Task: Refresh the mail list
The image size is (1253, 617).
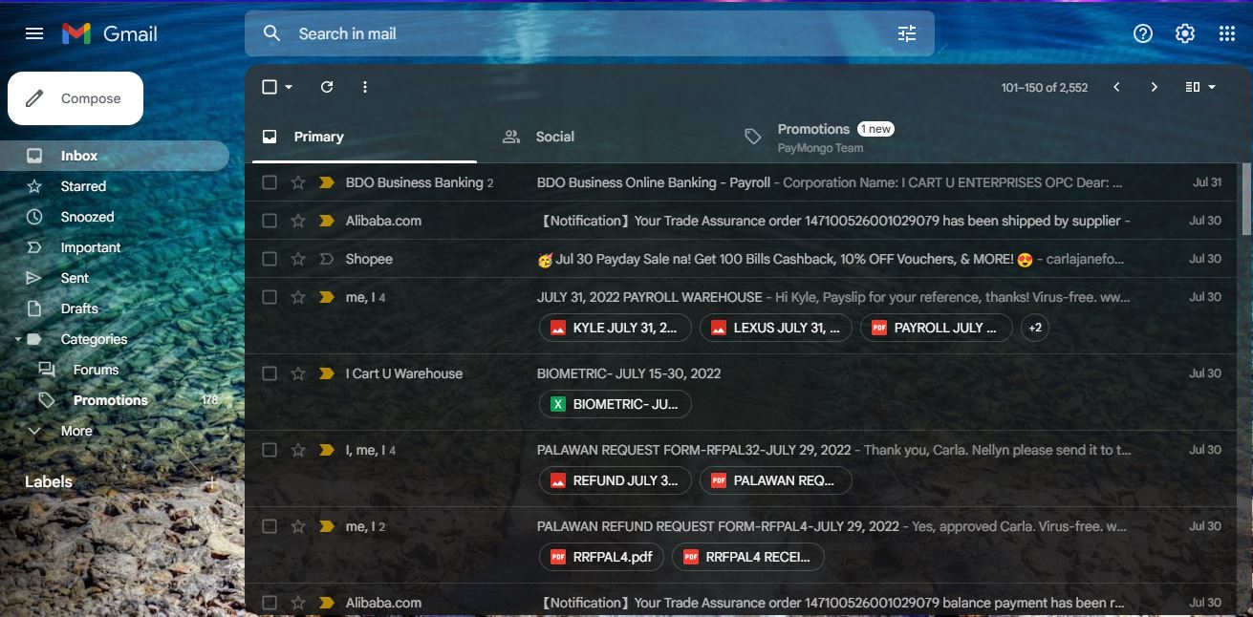Action: pyautogui.click(x=327, y=87)
